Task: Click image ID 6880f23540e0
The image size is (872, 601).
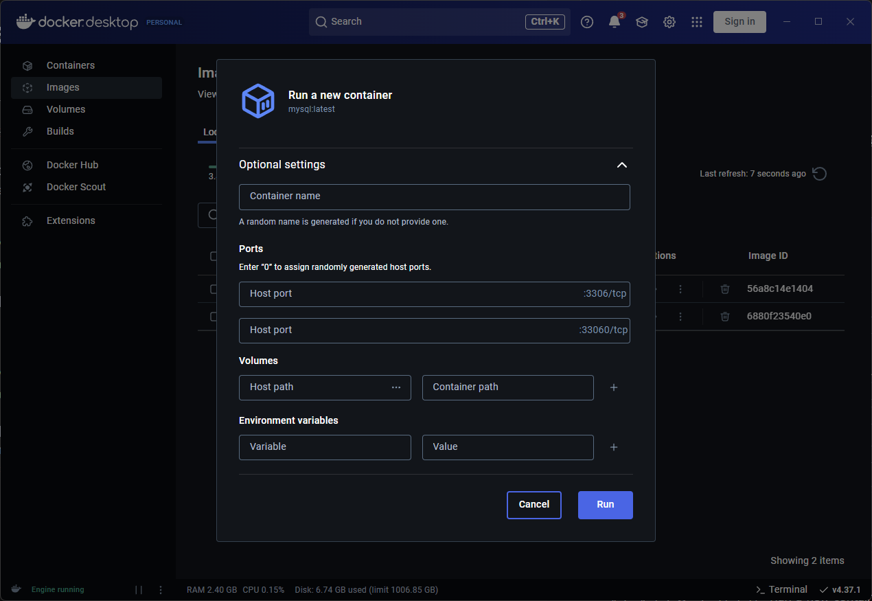Action: (779, 316)
